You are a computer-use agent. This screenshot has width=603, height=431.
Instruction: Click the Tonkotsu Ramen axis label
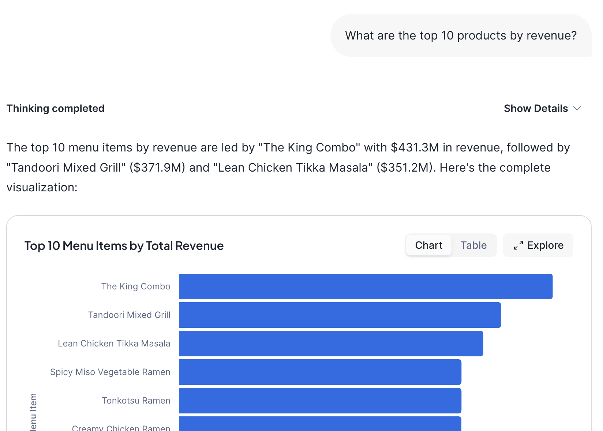click(x=136, y=401)
